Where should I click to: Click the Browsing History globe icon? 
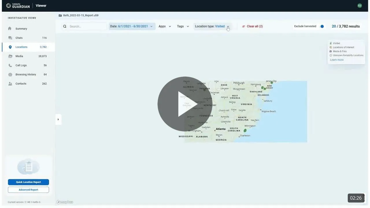tap(10, 75)
